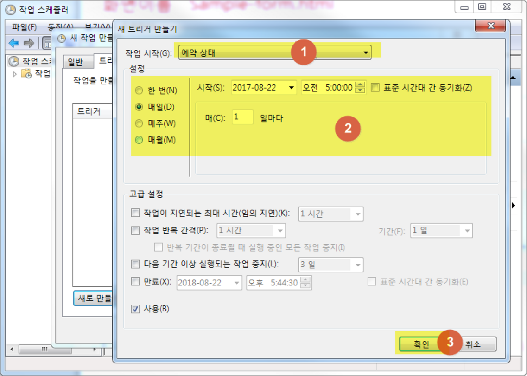Click the 확인 button
The width and height of the screenshot is (527, 376).
point(421,344)
